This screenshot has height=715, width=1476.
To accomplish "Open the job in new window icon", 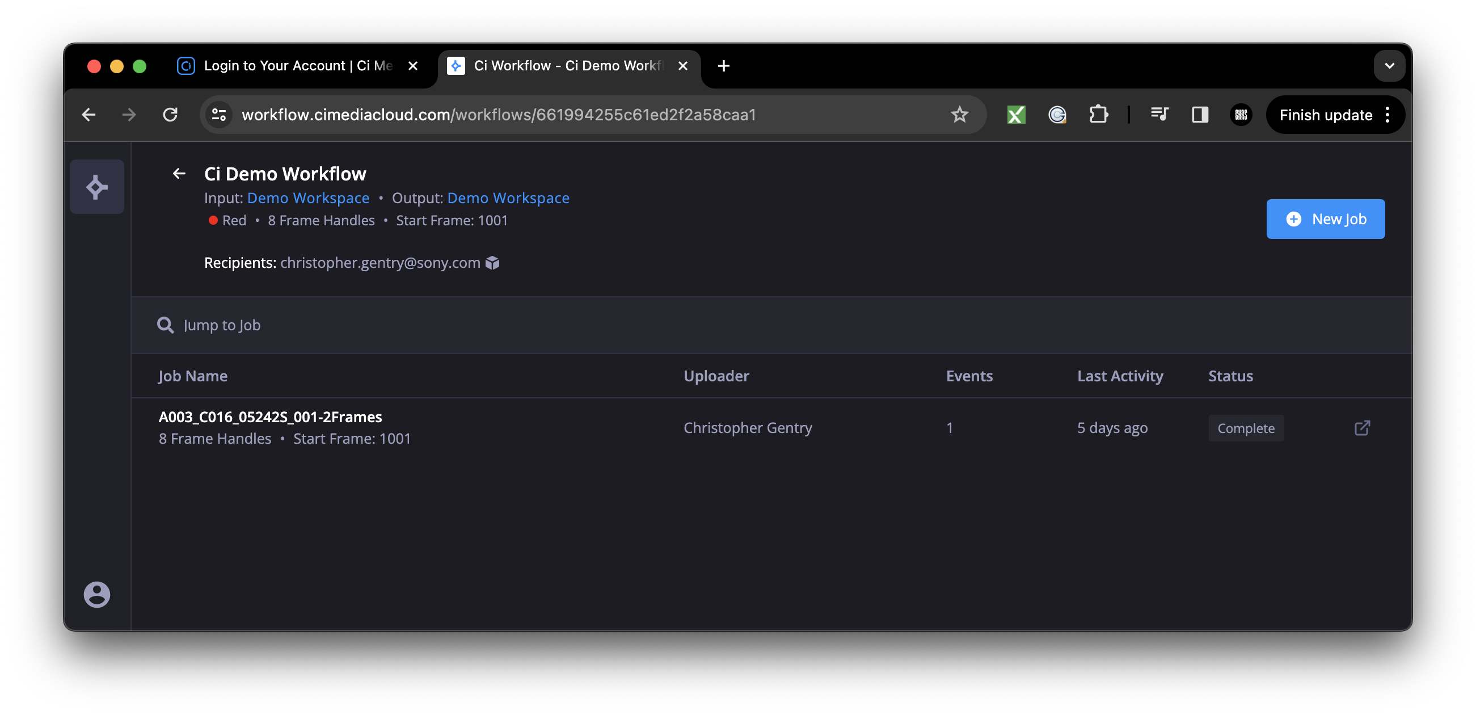I will click(x=1362, y=428).
